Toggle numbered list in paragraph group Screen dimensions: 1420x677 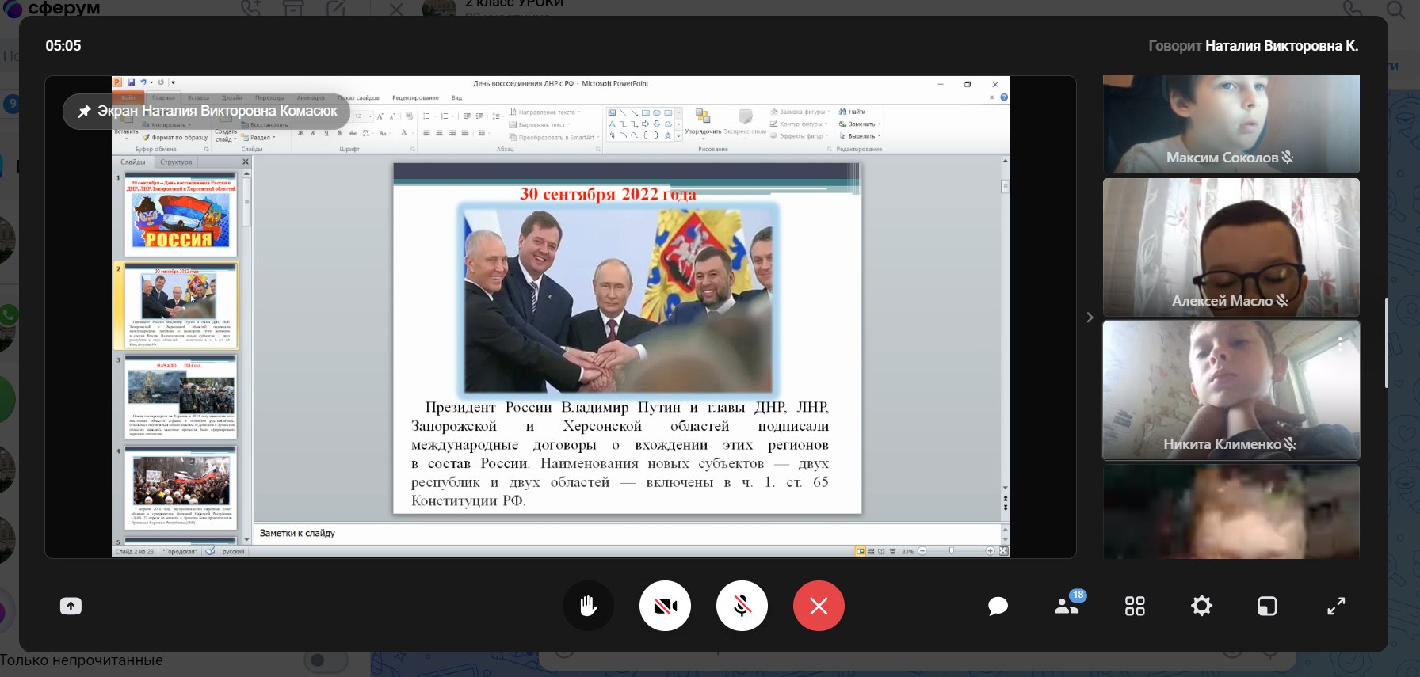pyautogui.click(x=446, y=116)
